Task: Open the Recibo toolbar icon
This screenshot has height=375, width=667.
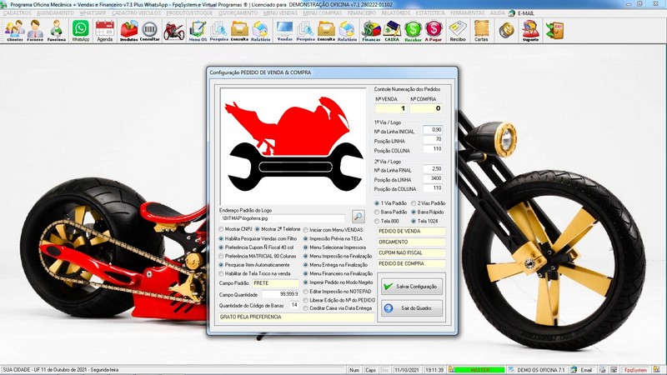Action: click(458, 31)
